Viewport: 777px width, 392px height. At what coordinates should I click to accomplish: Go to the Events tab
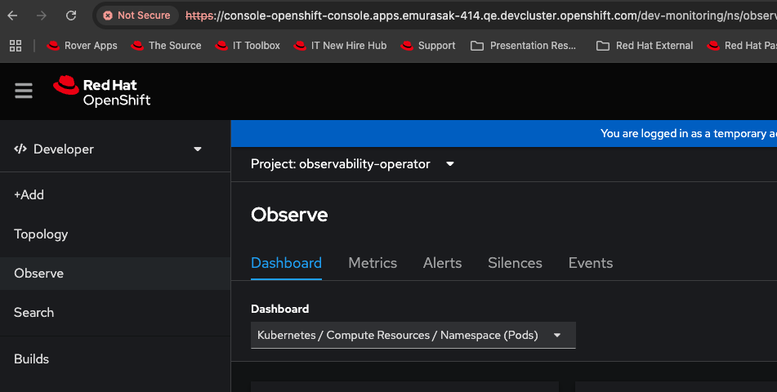click(x=590, y=263)
